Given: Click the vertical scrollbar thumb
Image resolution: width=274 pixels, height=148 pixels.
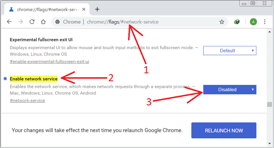Looking at the screenshot, I should pos(270,104).
